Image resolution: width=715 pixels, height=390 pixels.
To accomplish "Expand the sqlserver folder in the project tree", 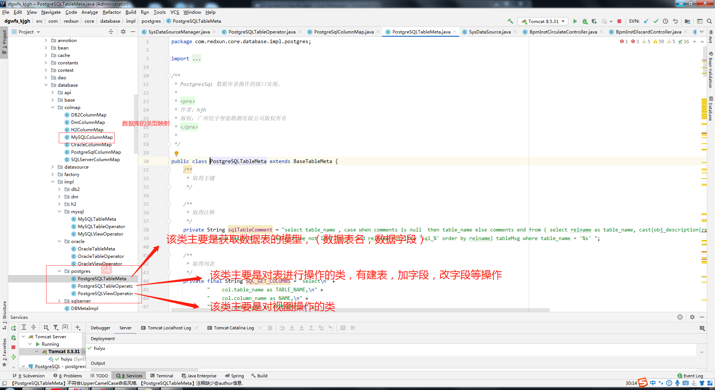I will [x=59, y=301].
